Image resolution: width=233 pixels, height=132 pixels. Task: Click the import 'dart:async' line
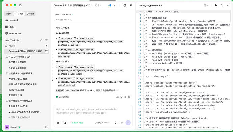157,76
